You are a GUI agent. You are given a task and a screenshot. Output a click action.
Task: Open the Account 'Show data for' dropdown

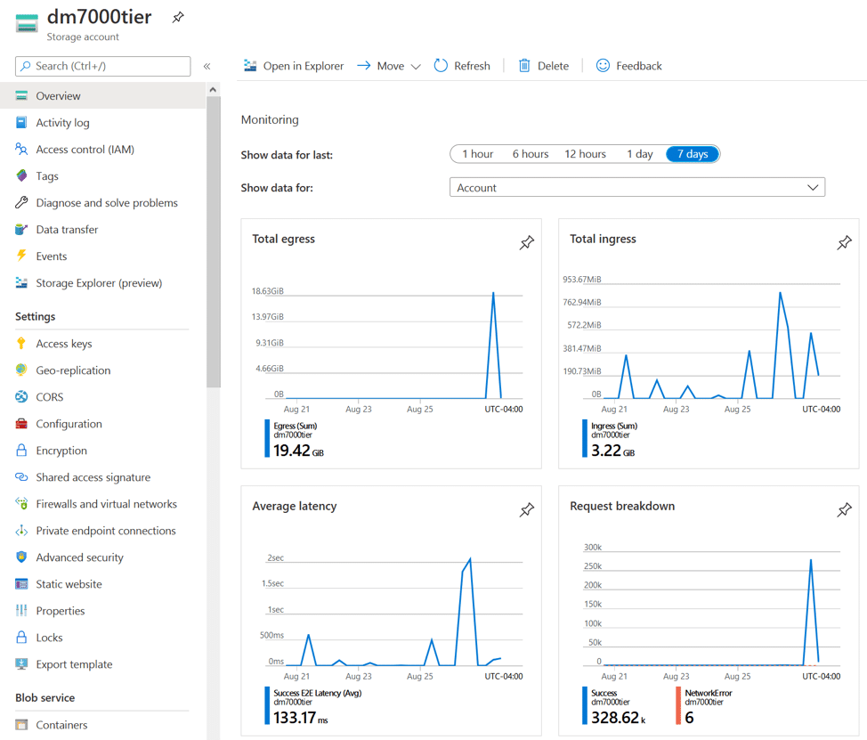[x=637, y=188]
